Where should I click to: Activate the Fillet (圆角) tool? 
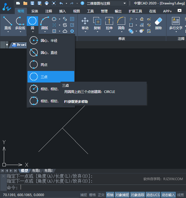pyautogui.click(x=121, y=23)
